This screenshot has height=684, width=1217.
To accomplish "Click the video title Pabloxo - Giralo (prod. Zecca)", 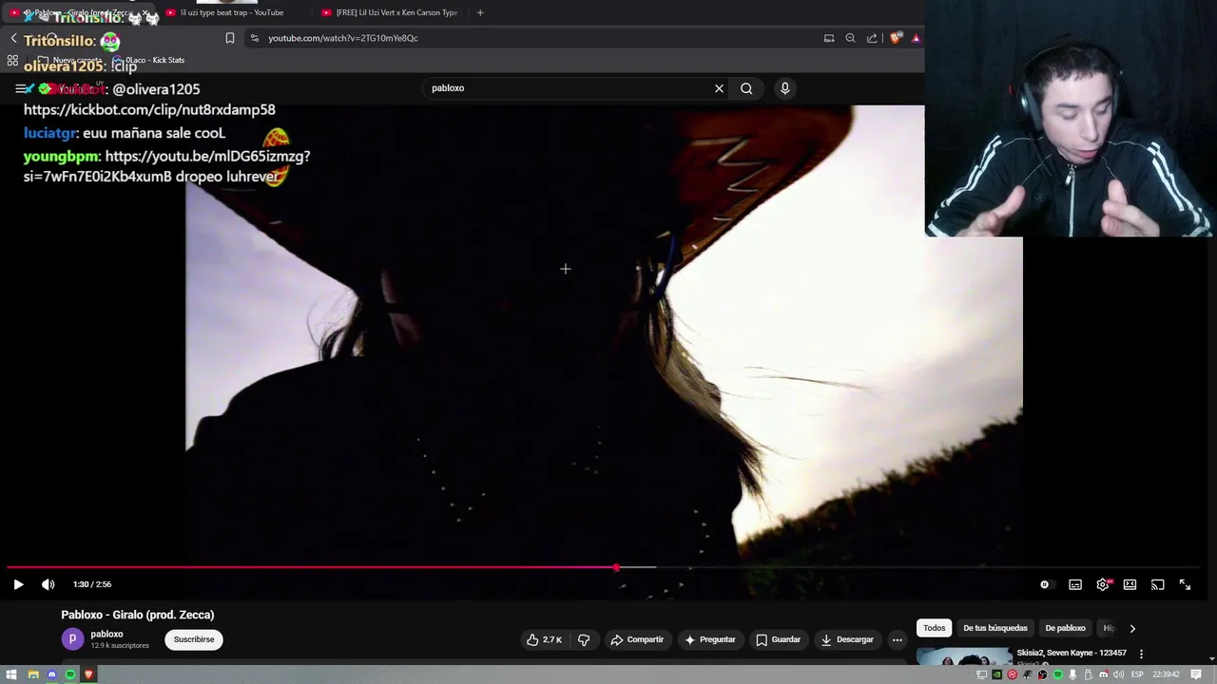I will [138, 615].
